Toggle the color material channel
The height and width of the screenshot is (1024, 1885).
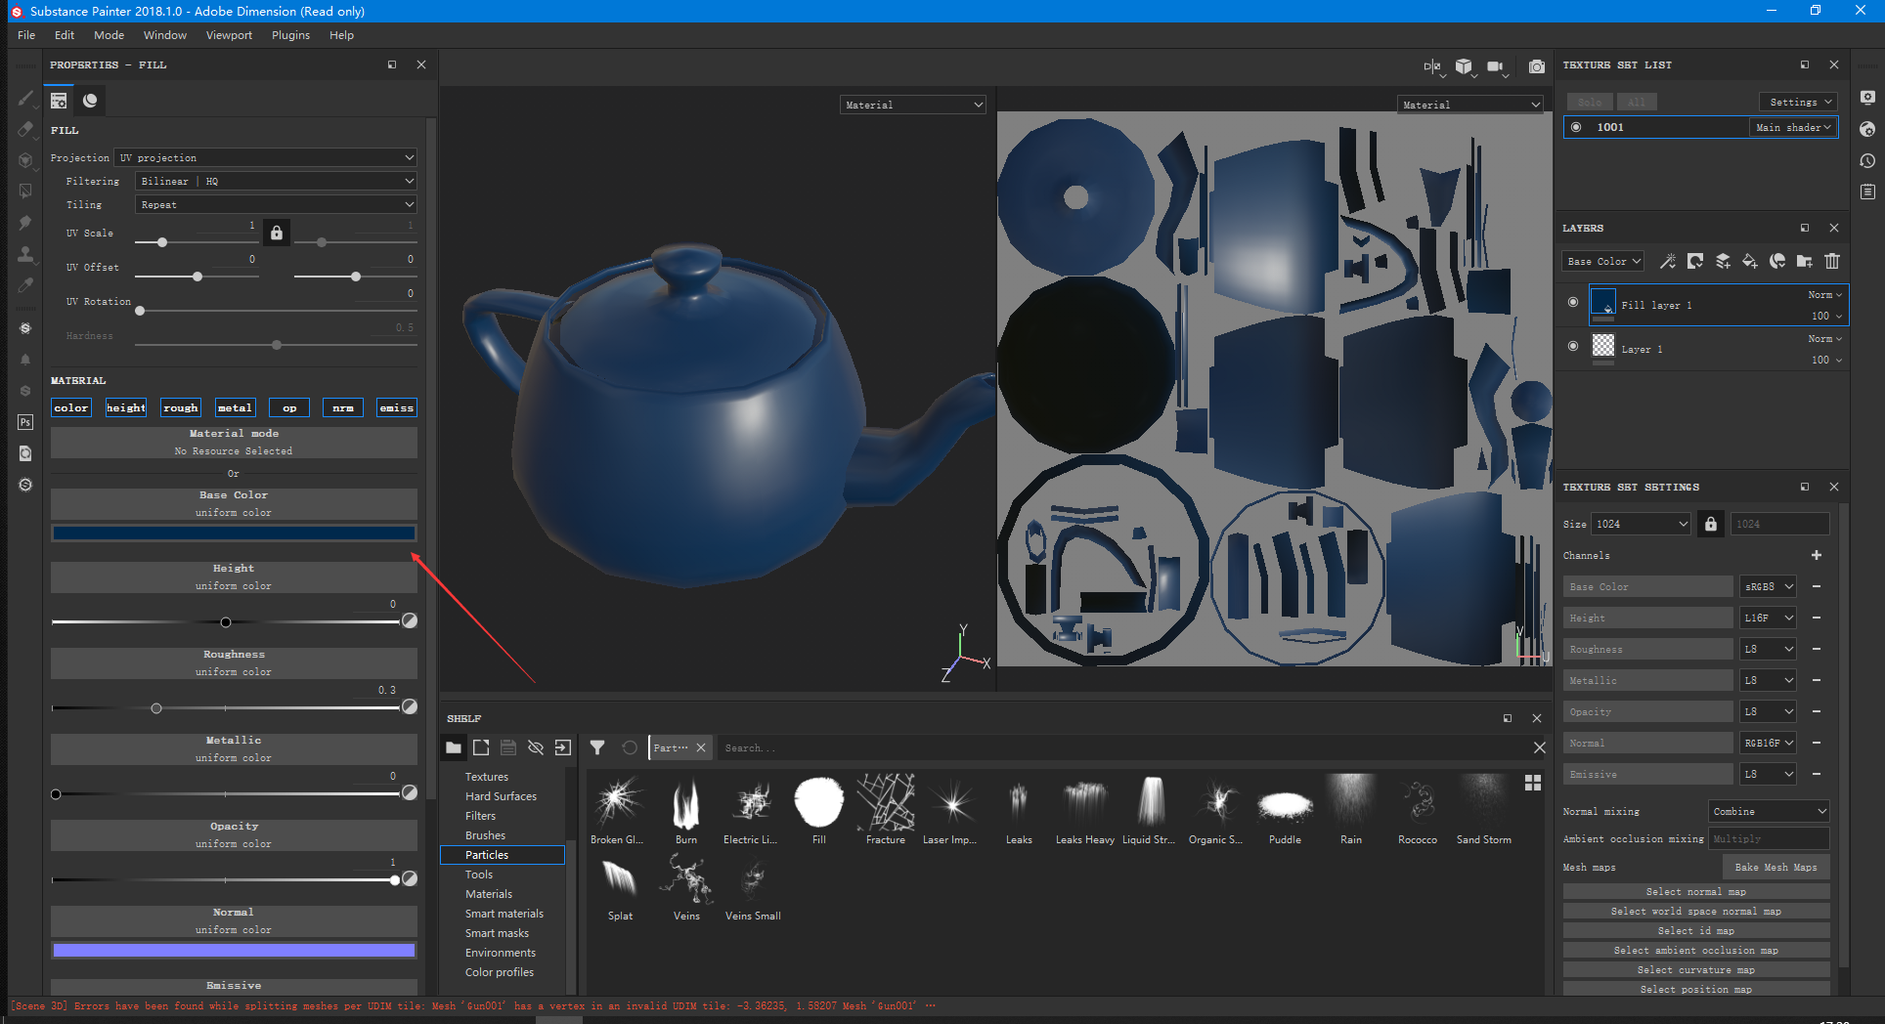pyautogui.click(x=71, y=407)
